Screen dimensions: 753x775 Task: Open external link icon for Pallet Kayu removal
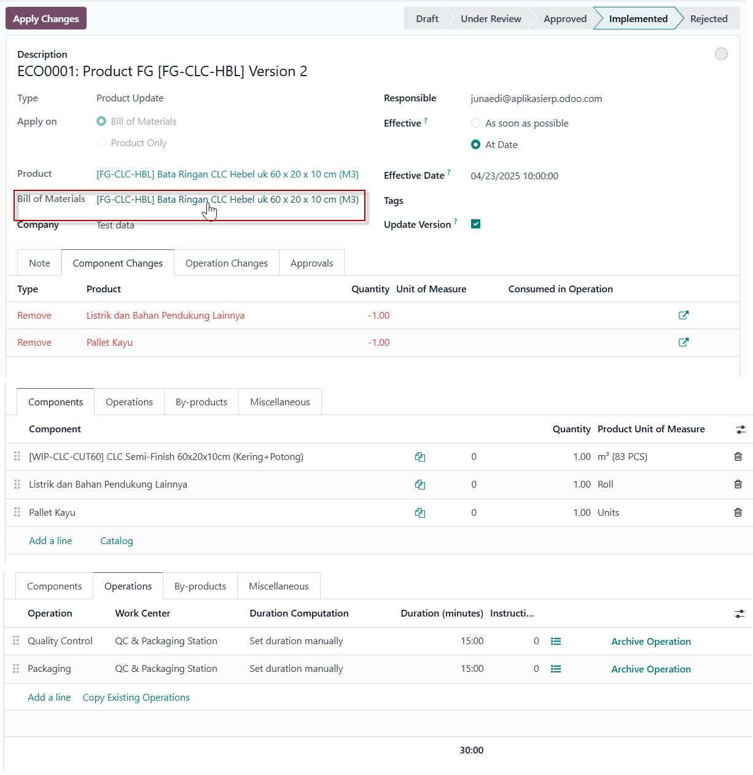click(x=683, y=342)
